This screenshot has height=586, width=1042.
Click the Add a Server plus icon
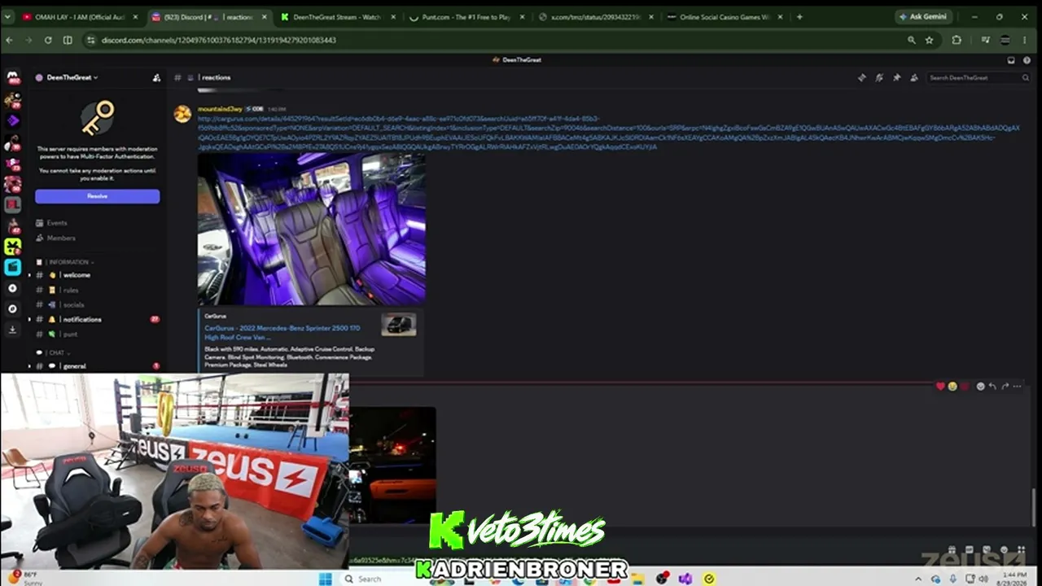(x=12, y=288)
